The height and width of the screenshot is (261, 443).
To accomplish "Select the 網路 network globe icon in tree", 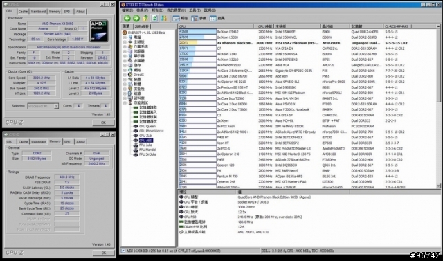I will (x=130, y=70).
